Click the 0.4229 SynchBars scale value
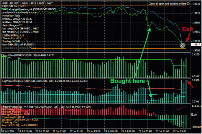Viewport: 202px width, 134px height. click(196, 54)
